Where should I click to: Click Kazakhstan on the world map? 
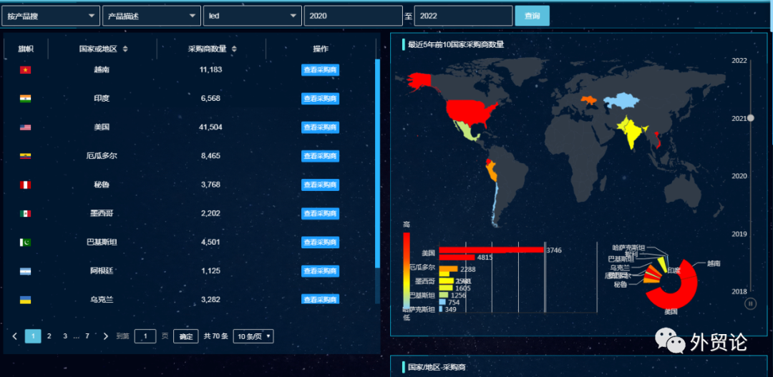point(622,101)
